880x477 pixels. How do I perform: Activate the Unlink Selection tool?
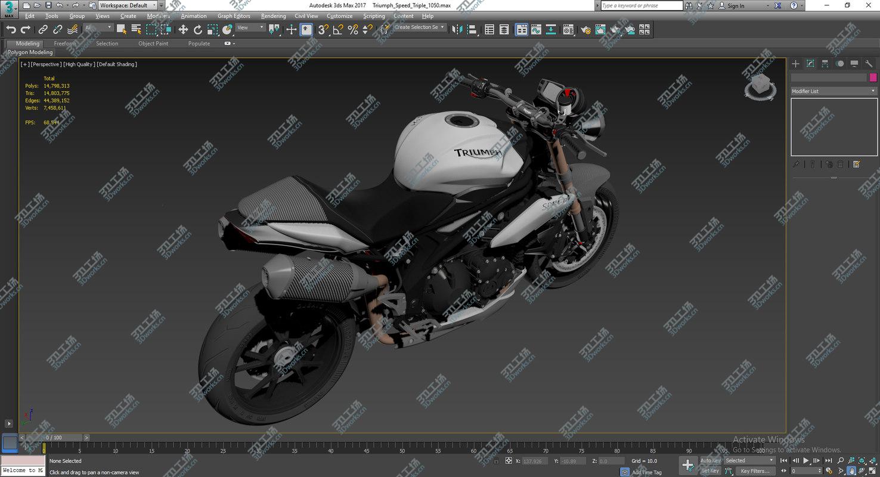coord(58,29)
